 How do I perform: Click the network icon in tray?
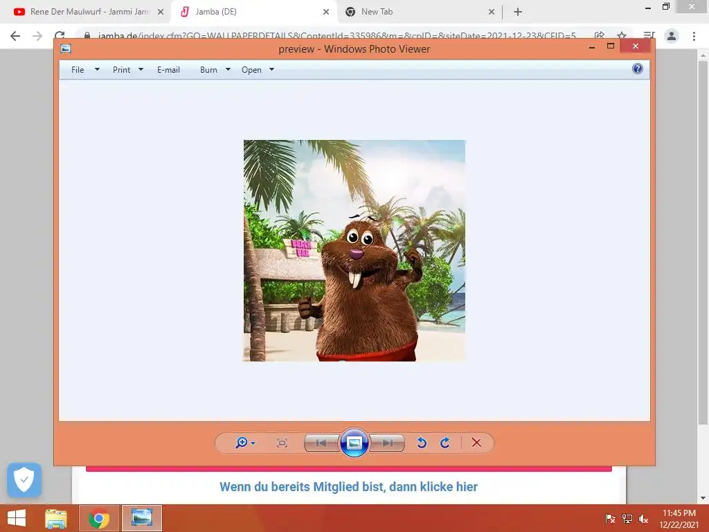click(x=627, y=519)
